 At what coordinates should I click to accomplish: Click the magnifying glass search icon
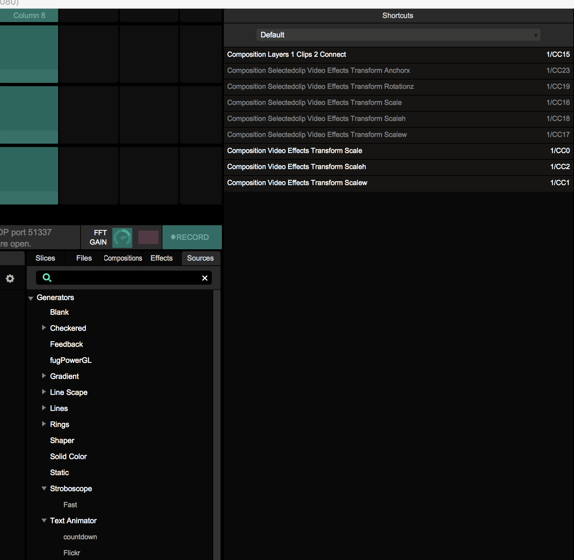[x=47, y=278]
